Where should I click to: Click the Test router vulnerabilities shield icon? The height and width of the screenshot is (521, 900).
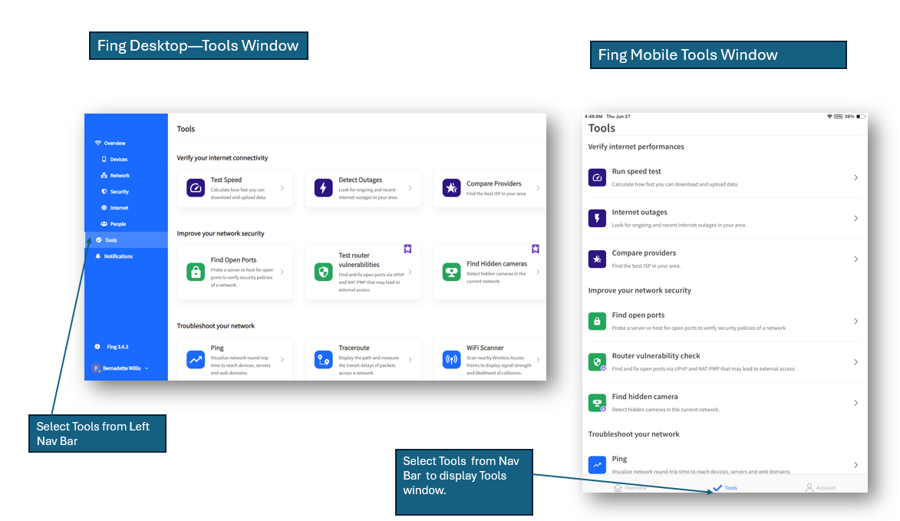[323, 272]
